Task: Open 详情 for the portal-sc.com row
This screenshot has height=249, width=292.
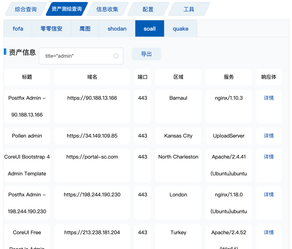Action: (268, 157)
